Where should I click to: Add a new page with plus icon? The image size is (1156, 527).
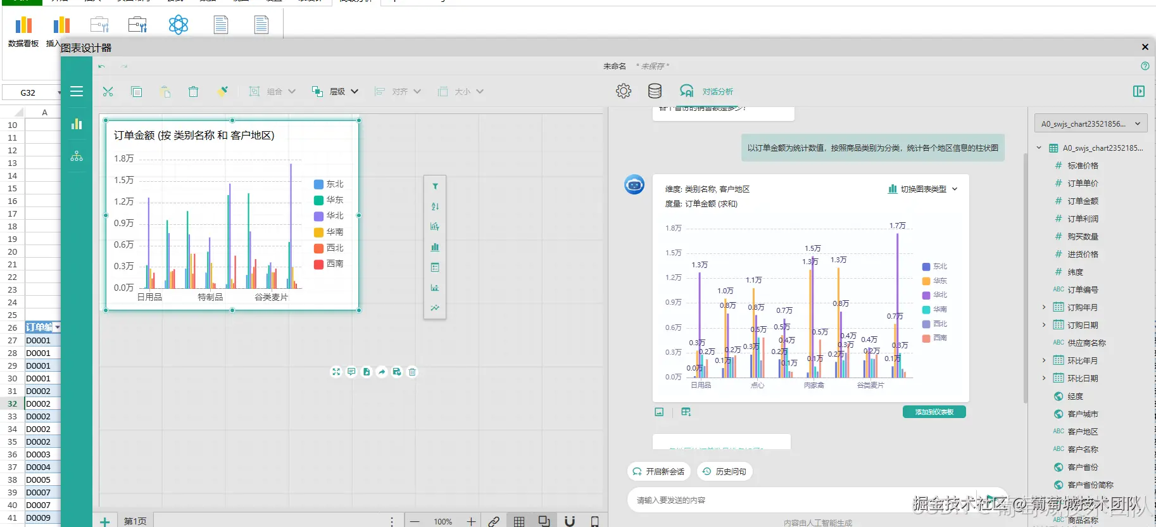[105, 521]
